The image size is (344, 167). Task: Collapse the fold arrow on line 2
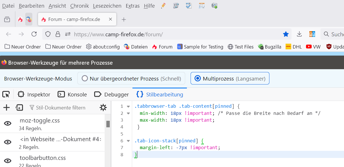128,113
